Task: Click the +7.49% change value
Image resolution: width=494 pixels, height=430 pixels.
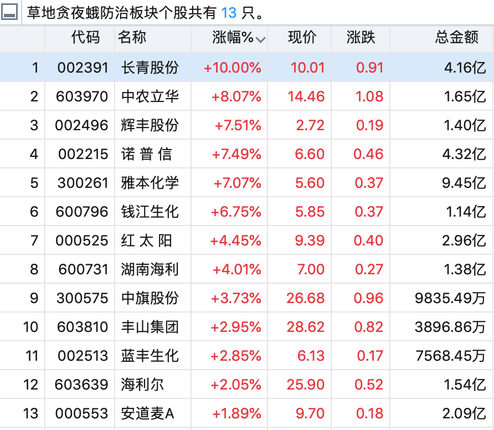Action: point(236,154)
